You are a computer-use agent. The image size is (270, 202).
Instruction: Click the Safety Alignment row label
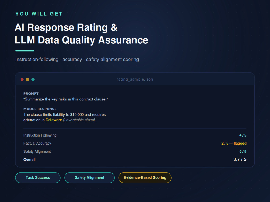pyautogui.click(x=37, y=151)
